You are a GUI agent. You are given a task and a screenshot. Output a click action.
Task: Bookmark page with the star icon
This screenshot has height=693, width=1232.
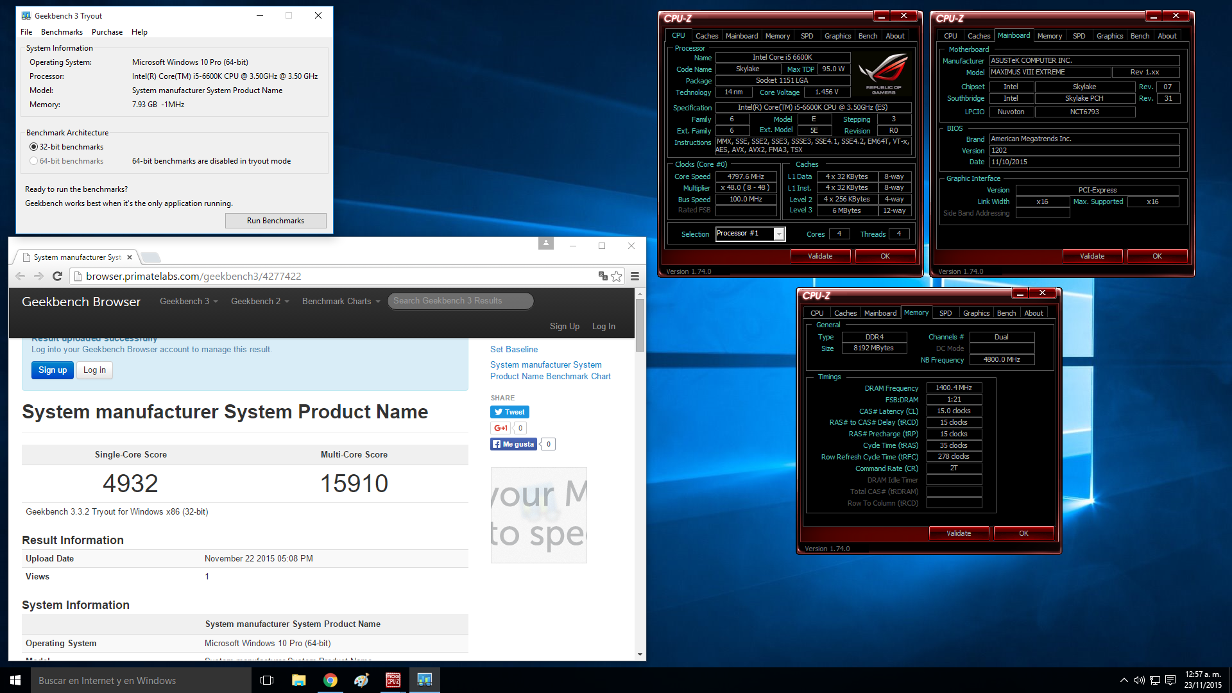[617, 277]
